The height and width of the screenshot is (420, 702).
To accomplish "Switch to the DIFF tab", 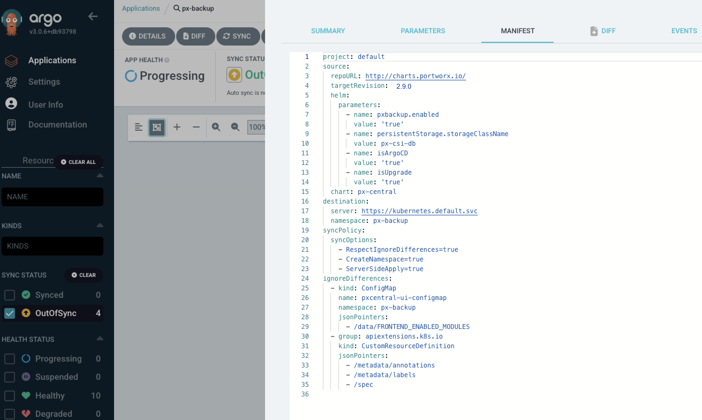I will pos(608,31).
